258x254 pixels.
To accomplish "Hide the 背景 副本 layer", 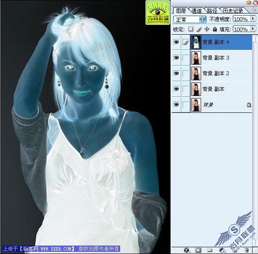I will point(176,89).
